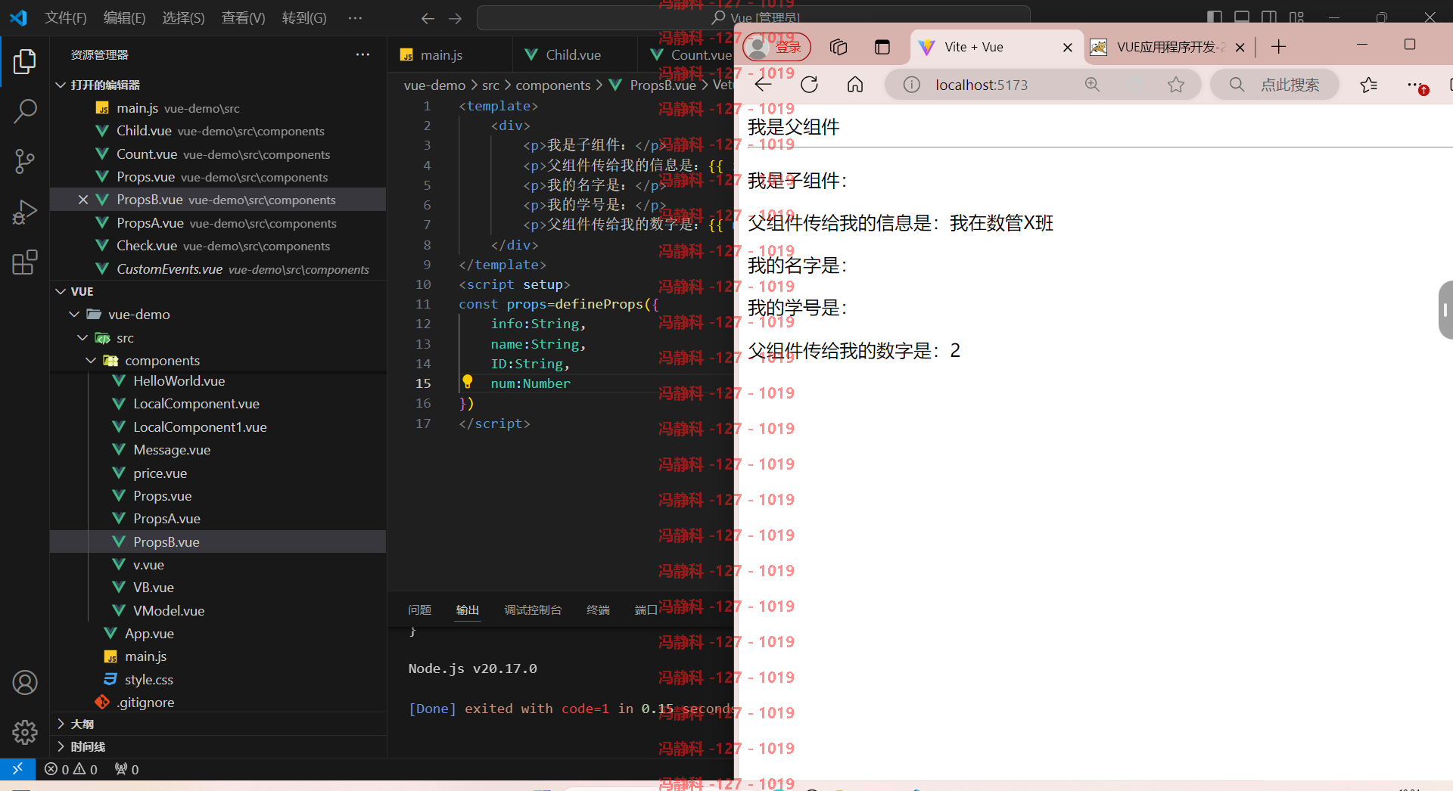Screen dimensions: 1453x791
Task: Open the 选择(S) menu
Action: 183,17
